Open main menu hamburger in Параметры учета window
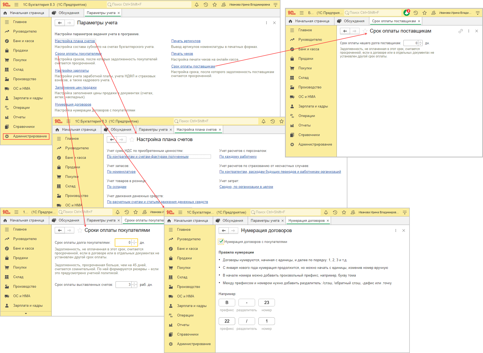 coord(16,4)
